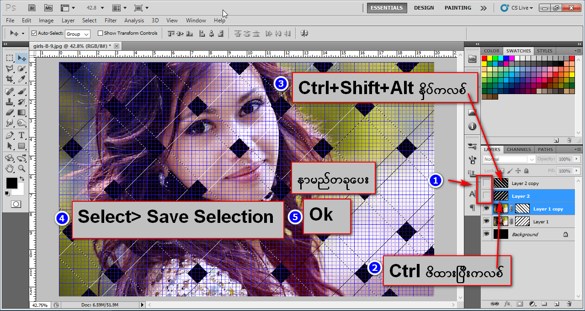Open the Auto-Select Group dropdown

coord(78,34)
